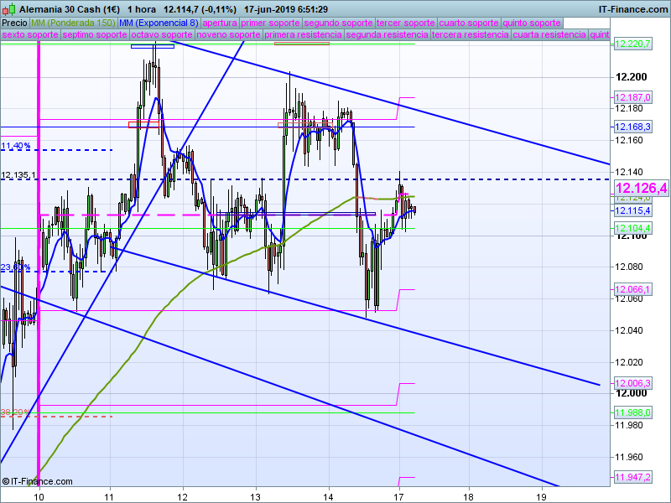Viewport: 671px width, 503px height.
Task: Click the tercer soporte label
Action: pos(406,23)
